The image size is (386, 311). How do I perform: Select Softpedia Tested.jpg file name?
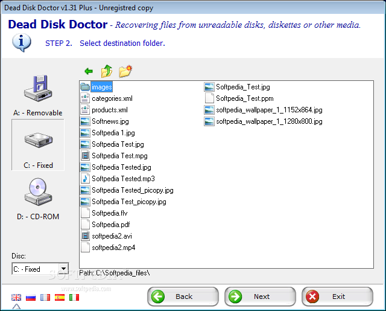pyautogui.click(x=121, y=167)
